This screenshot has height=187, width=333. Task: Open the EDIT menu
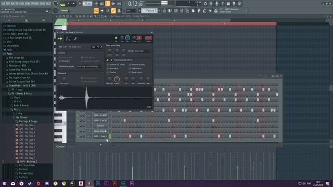(x=8, y=4)
